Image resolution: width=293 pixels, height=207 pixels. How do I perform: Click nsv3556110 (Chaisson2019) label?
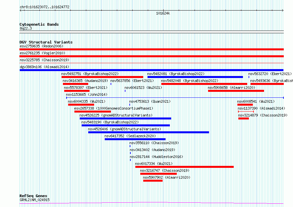[154, 143]
